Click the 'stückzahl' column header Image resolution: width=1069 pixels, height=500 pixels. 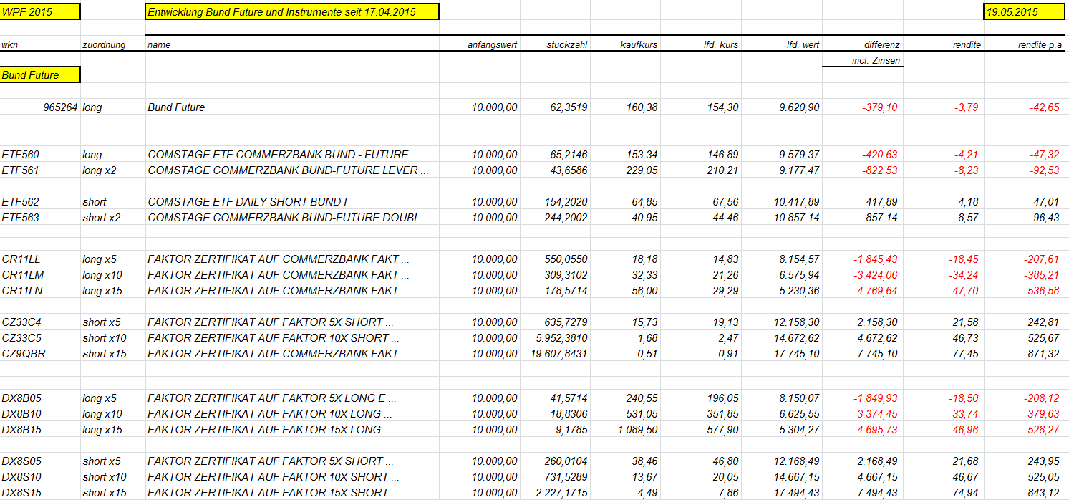(567, 44)
